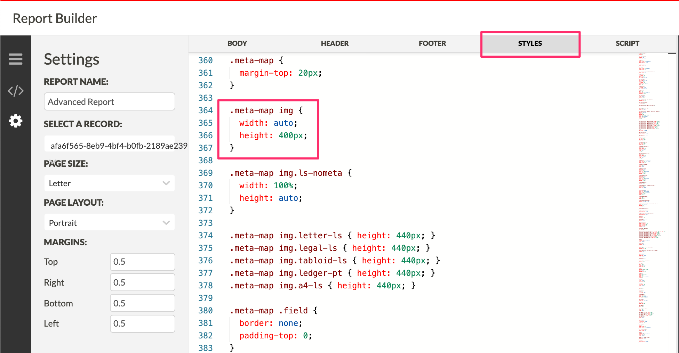Click the img.ledger-pt rule on line 377

pos(332,273)
